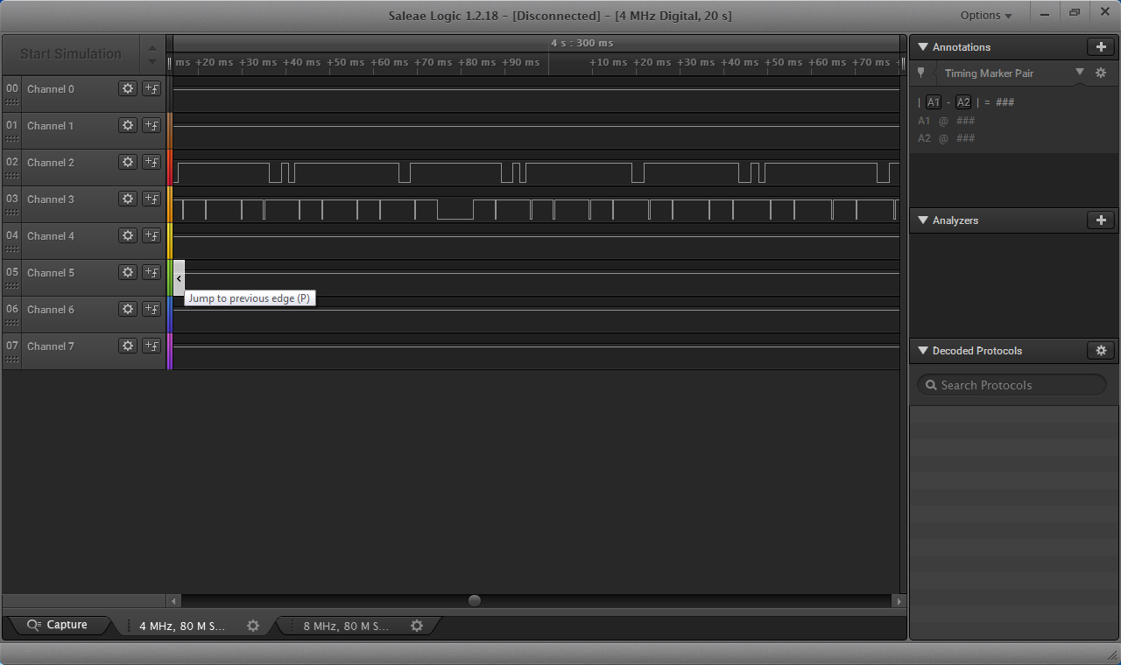Set trigger edge for Channel 0

point(152,88)
